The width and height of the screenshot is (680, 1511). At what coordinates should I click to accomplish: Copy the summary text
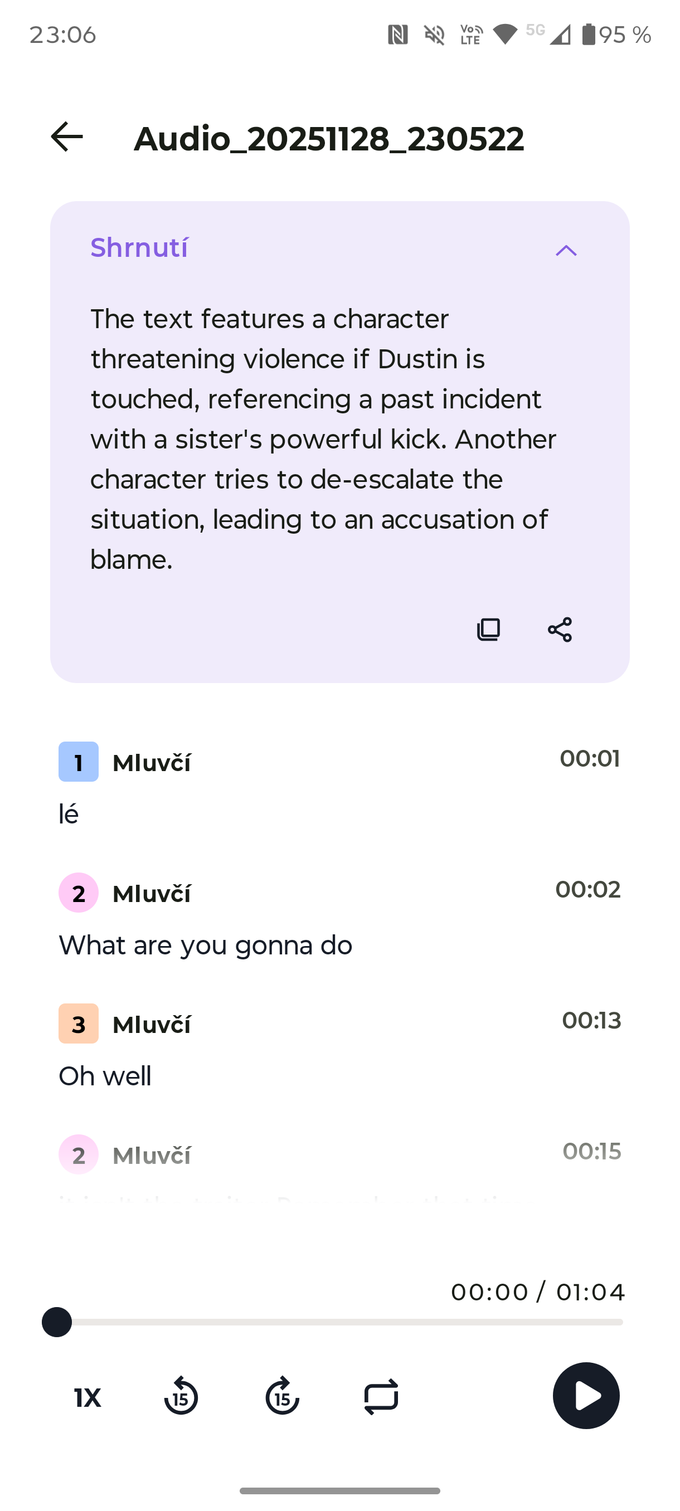coord(488,630)
